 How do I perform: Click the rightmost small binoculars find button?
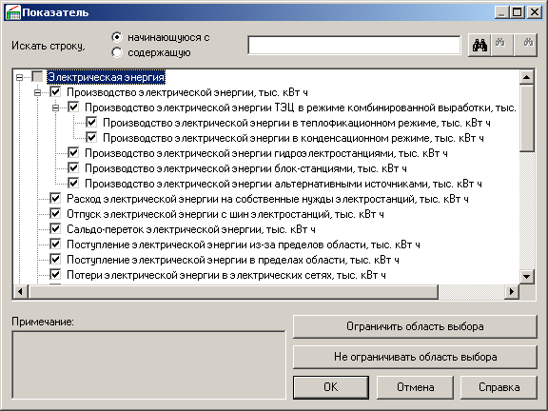click(525, 46)
